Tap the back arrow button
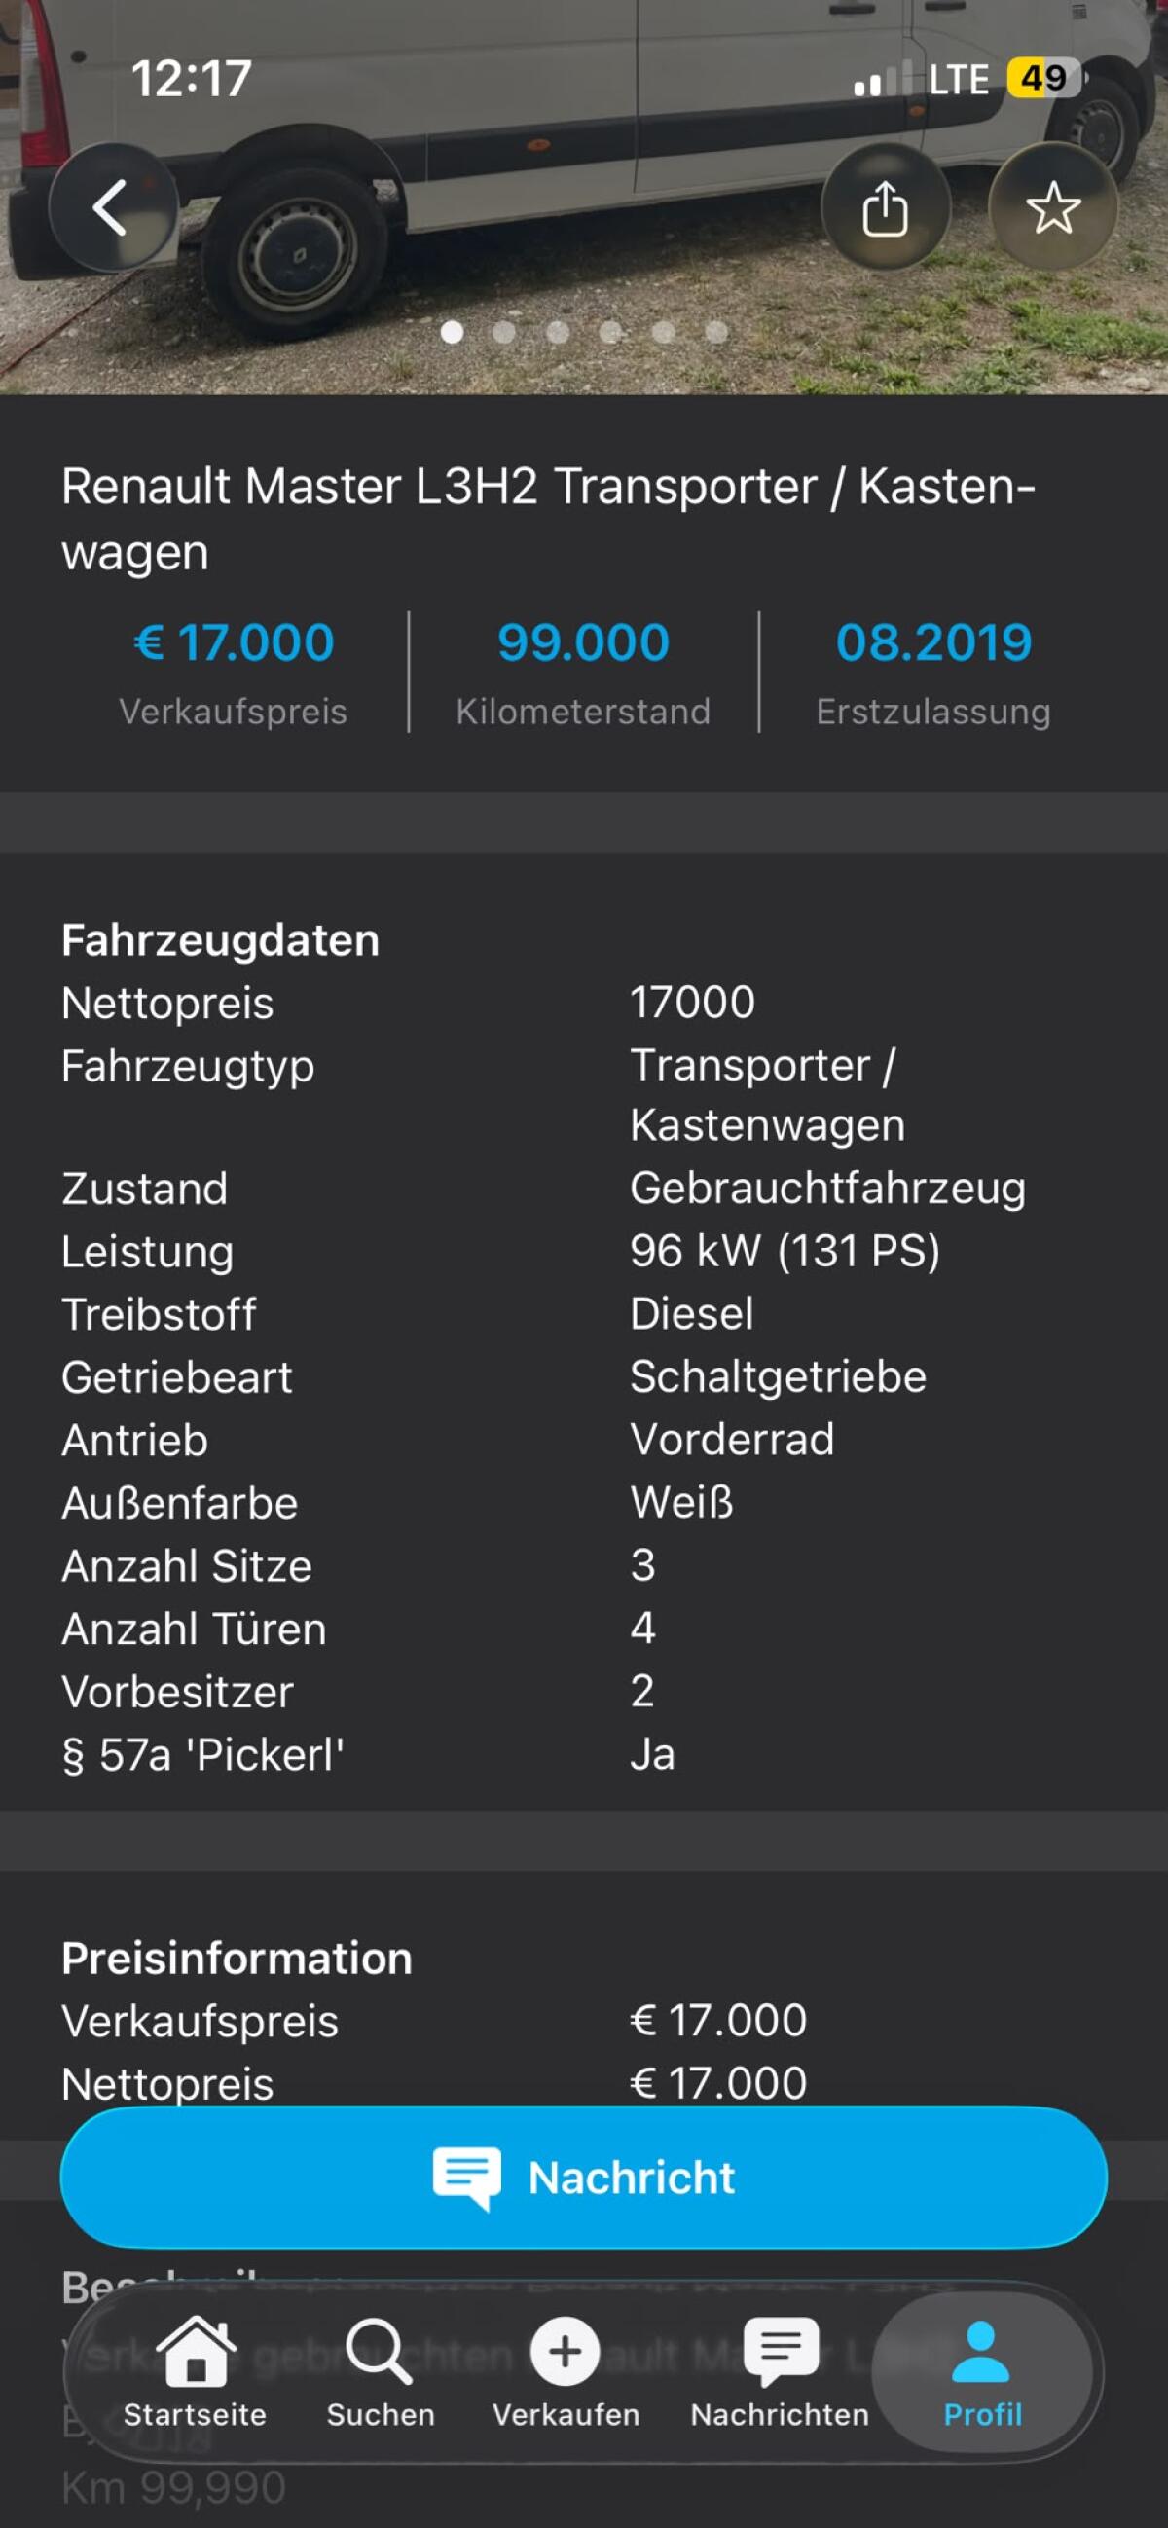The image size is (1168, 2528). pyautogui.click(x=112, y=207)
